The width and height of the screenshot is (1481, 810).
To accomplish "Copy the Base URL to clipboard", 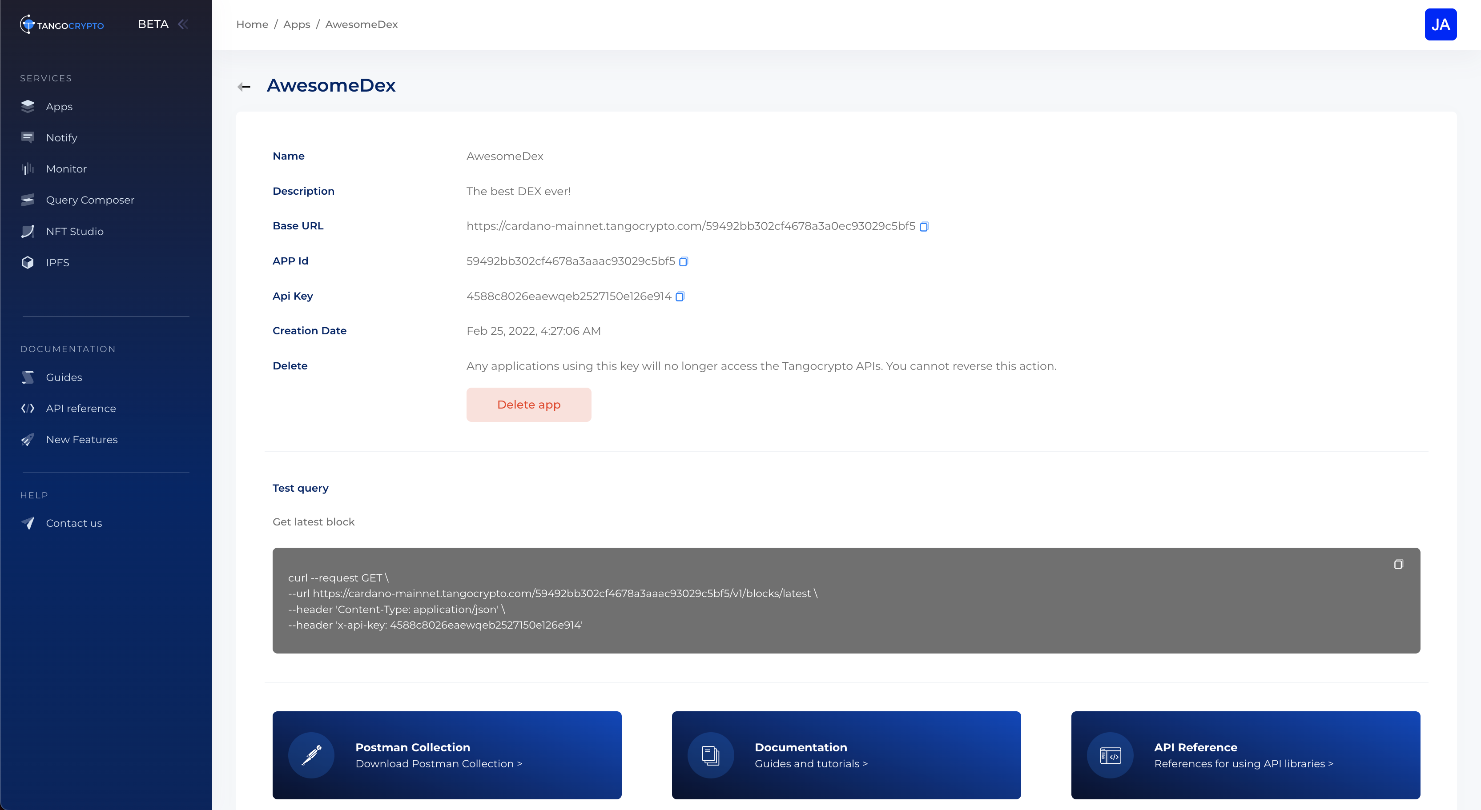I will click(924, 226).
